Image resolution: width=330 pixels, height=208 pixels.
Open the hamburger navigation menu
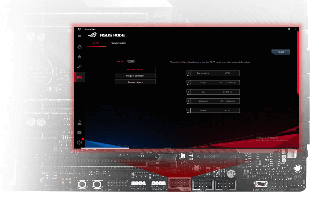[79, 37]
